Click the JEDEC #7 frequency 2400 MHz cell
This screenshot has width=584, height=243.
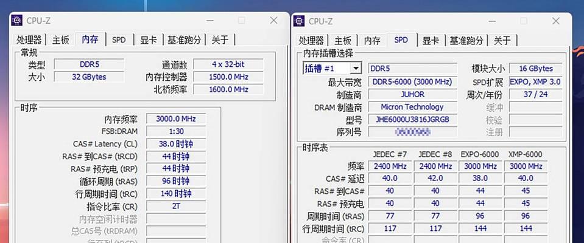(x=390, y=166)
